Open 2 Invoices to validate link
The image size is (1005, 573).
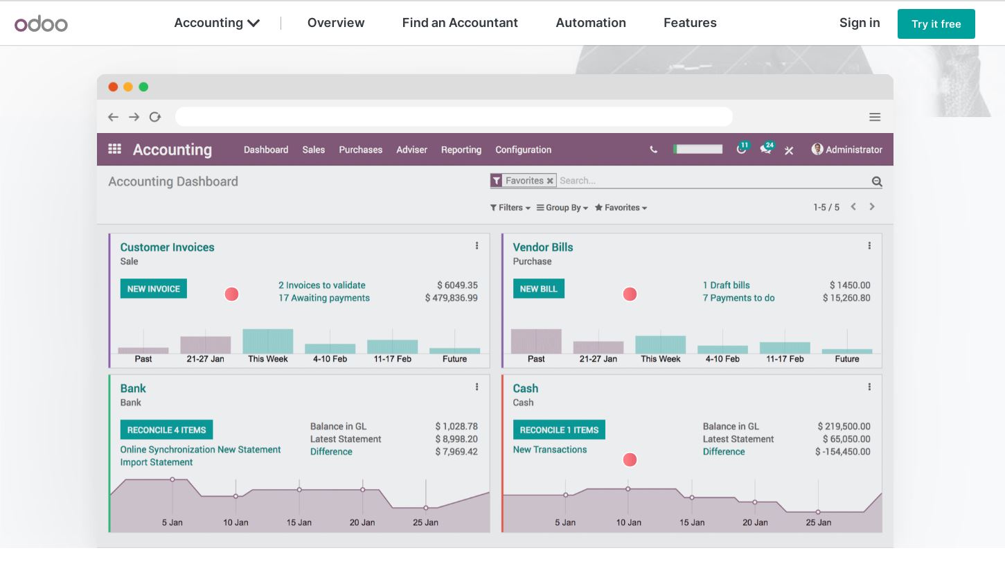pyautogui.click(x=322, y=285)
